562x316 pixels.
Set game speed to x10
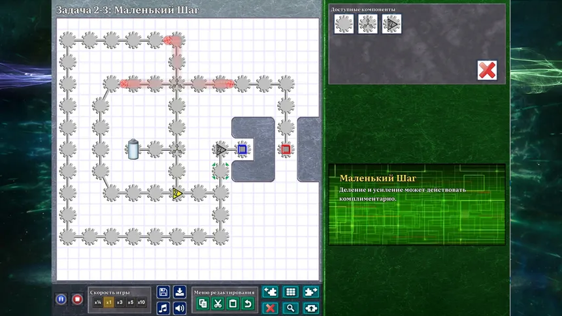pyautogui.click(x=142, y=302)
